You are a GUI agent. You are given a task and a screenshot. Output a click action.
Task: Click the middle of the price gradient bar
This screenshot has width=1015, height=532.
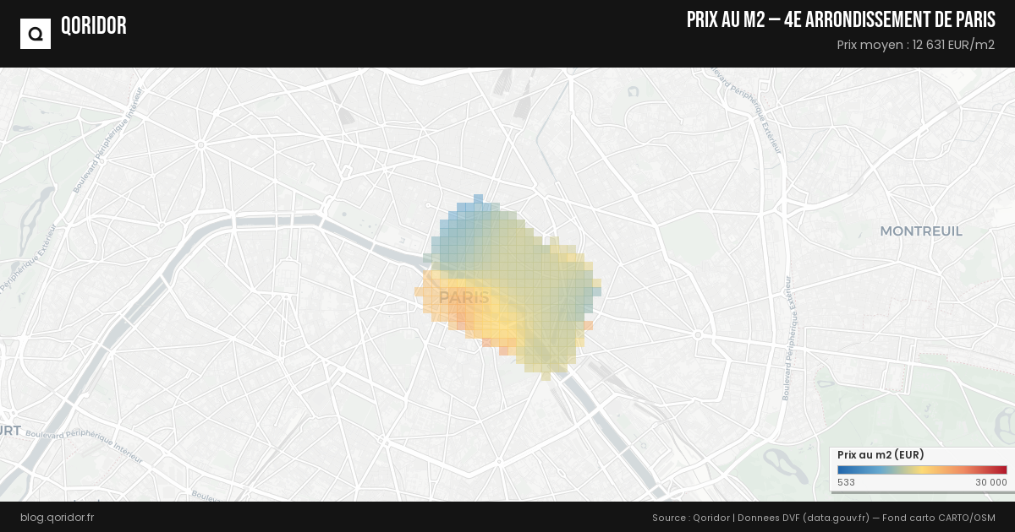coord(922,470)
